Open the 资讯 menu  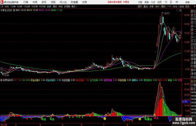point(44,2)
